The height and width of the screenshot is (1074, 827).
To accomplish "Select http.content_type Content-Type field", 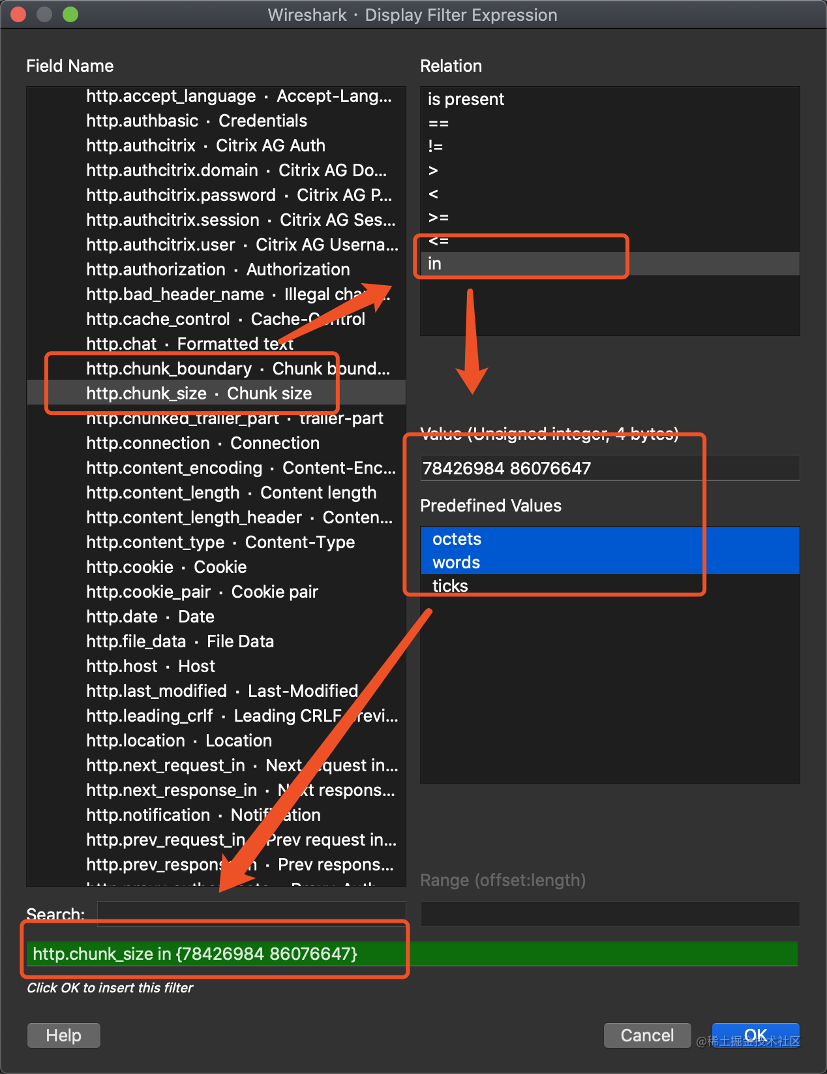I will 216,542.
